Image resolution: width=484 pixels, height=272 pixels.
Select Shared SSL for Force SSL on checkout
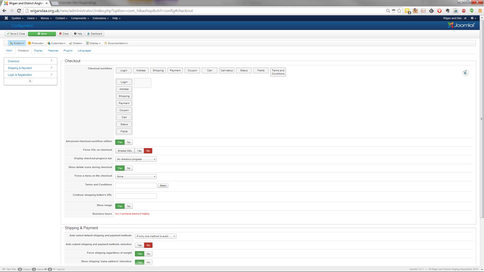125,151
